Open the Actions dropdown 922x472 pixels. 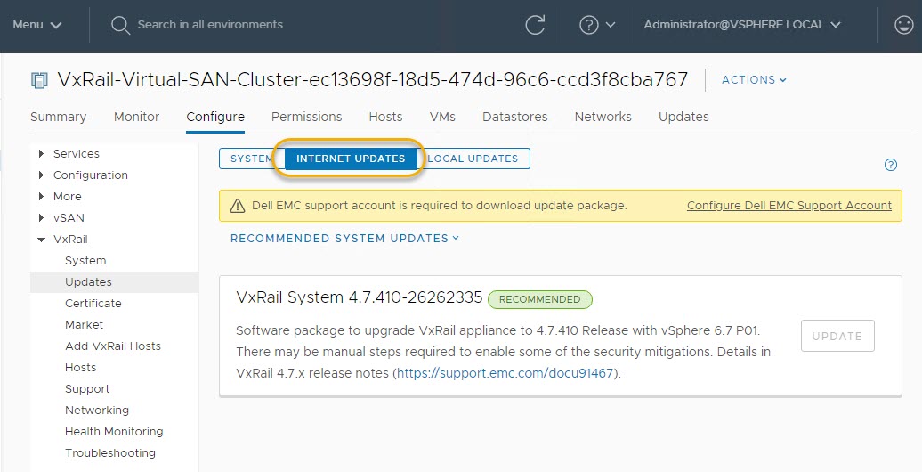click(754, 80)
